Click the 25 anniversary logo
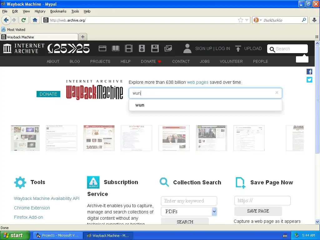The height and width of the screenshot is (240, 320). point(68,48)
